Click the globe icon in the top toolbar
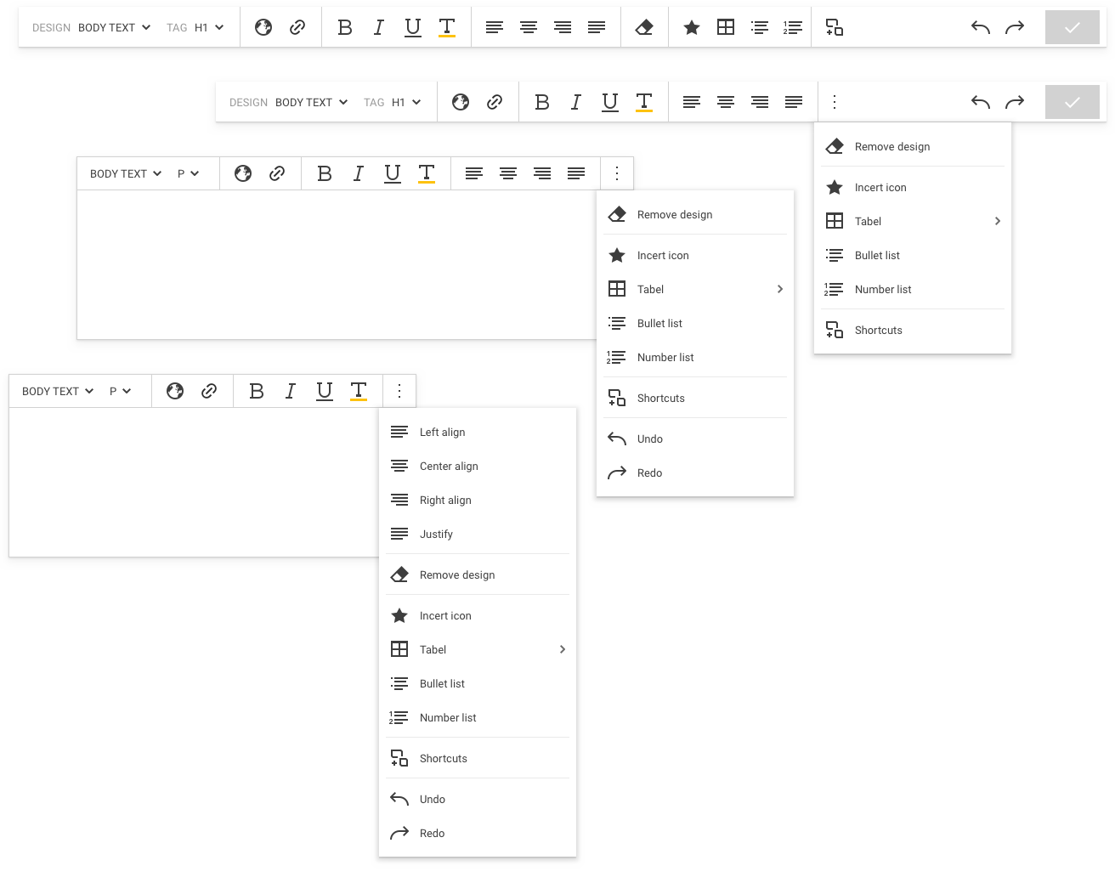Screen dimensions: 1115x877 [x=263, y=27]
